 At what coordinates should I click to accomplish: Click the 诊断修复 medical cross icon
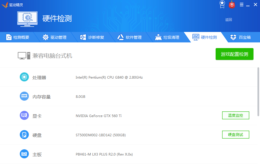[83, 37]
